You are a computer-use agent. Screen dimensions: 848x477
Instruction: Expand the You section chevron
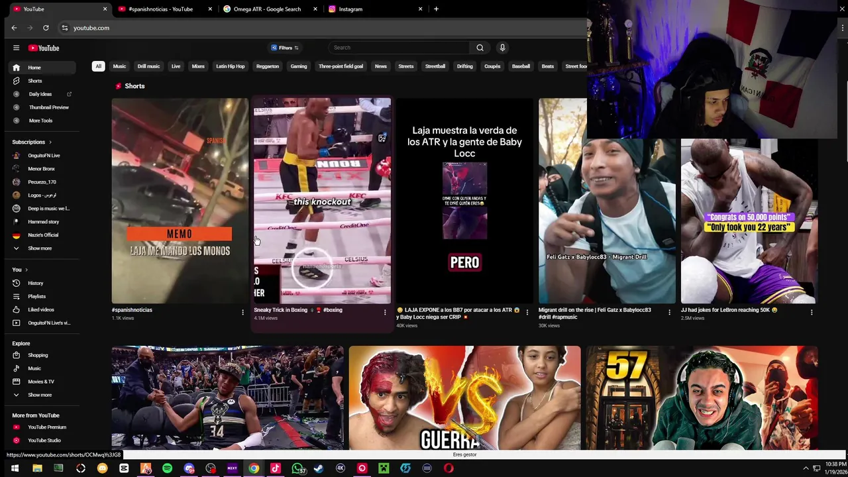tap(26, 270)
